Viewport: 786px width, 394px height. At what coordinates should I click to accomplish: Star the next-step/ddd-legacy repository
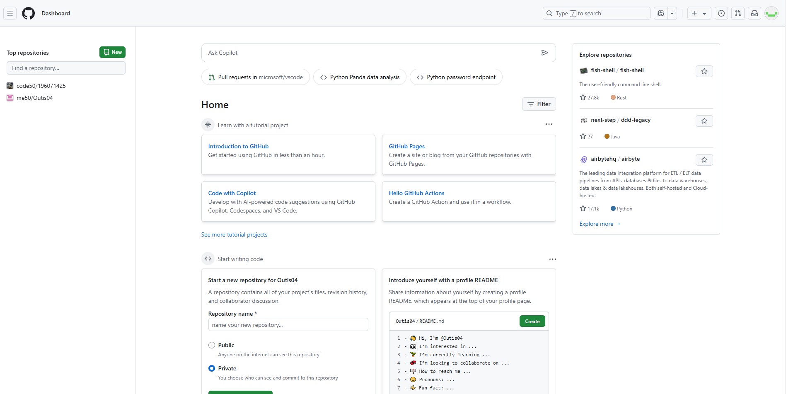click(704, 121)
